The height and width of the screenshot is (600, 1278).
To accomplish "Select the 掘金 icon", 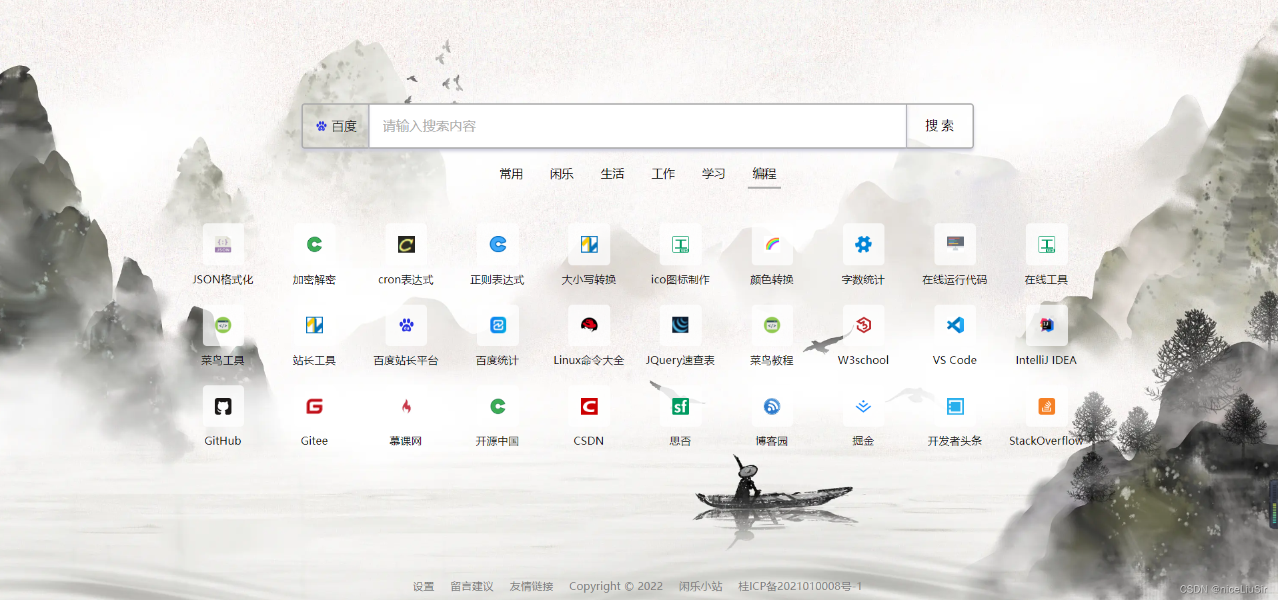I will (x=863, y=406).
